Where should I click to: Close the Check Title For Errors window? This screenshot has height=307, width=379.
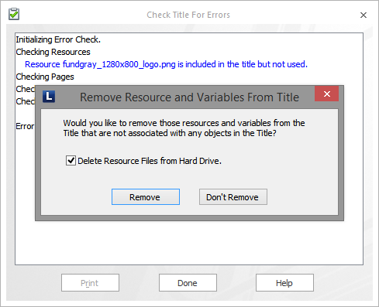click(363, 15)
